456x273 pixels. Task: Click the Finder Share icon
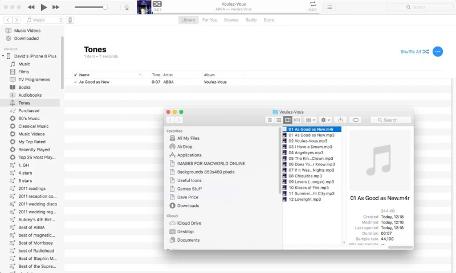[x=341, y=120]
